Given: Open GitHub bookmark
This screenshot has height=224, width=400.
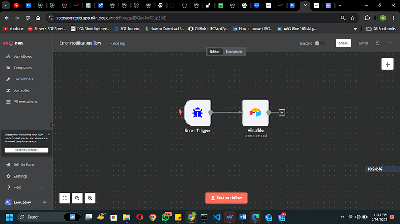Looking at the screenshot, I should [208, 28].
